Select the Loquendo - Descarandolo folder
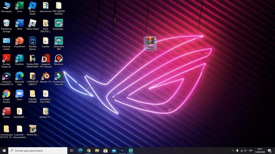Image resolution: width=275 pixels, height=154 pixels. click(x=19, y=132)
